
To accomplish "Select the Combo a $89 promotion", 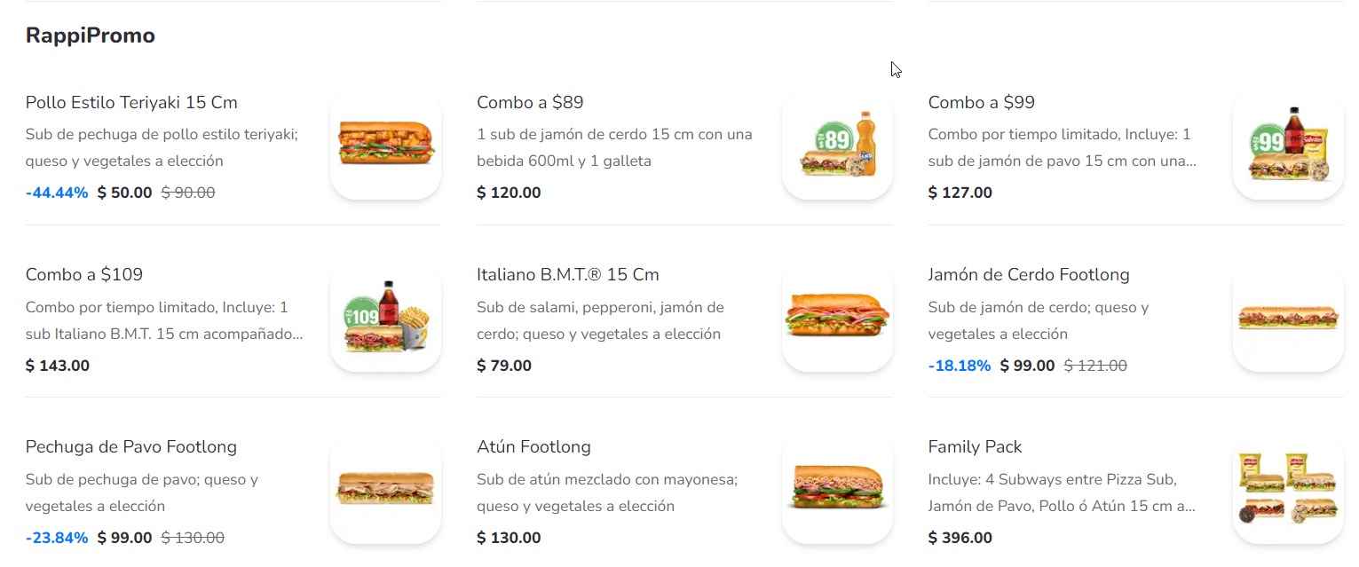I will 530,102.
